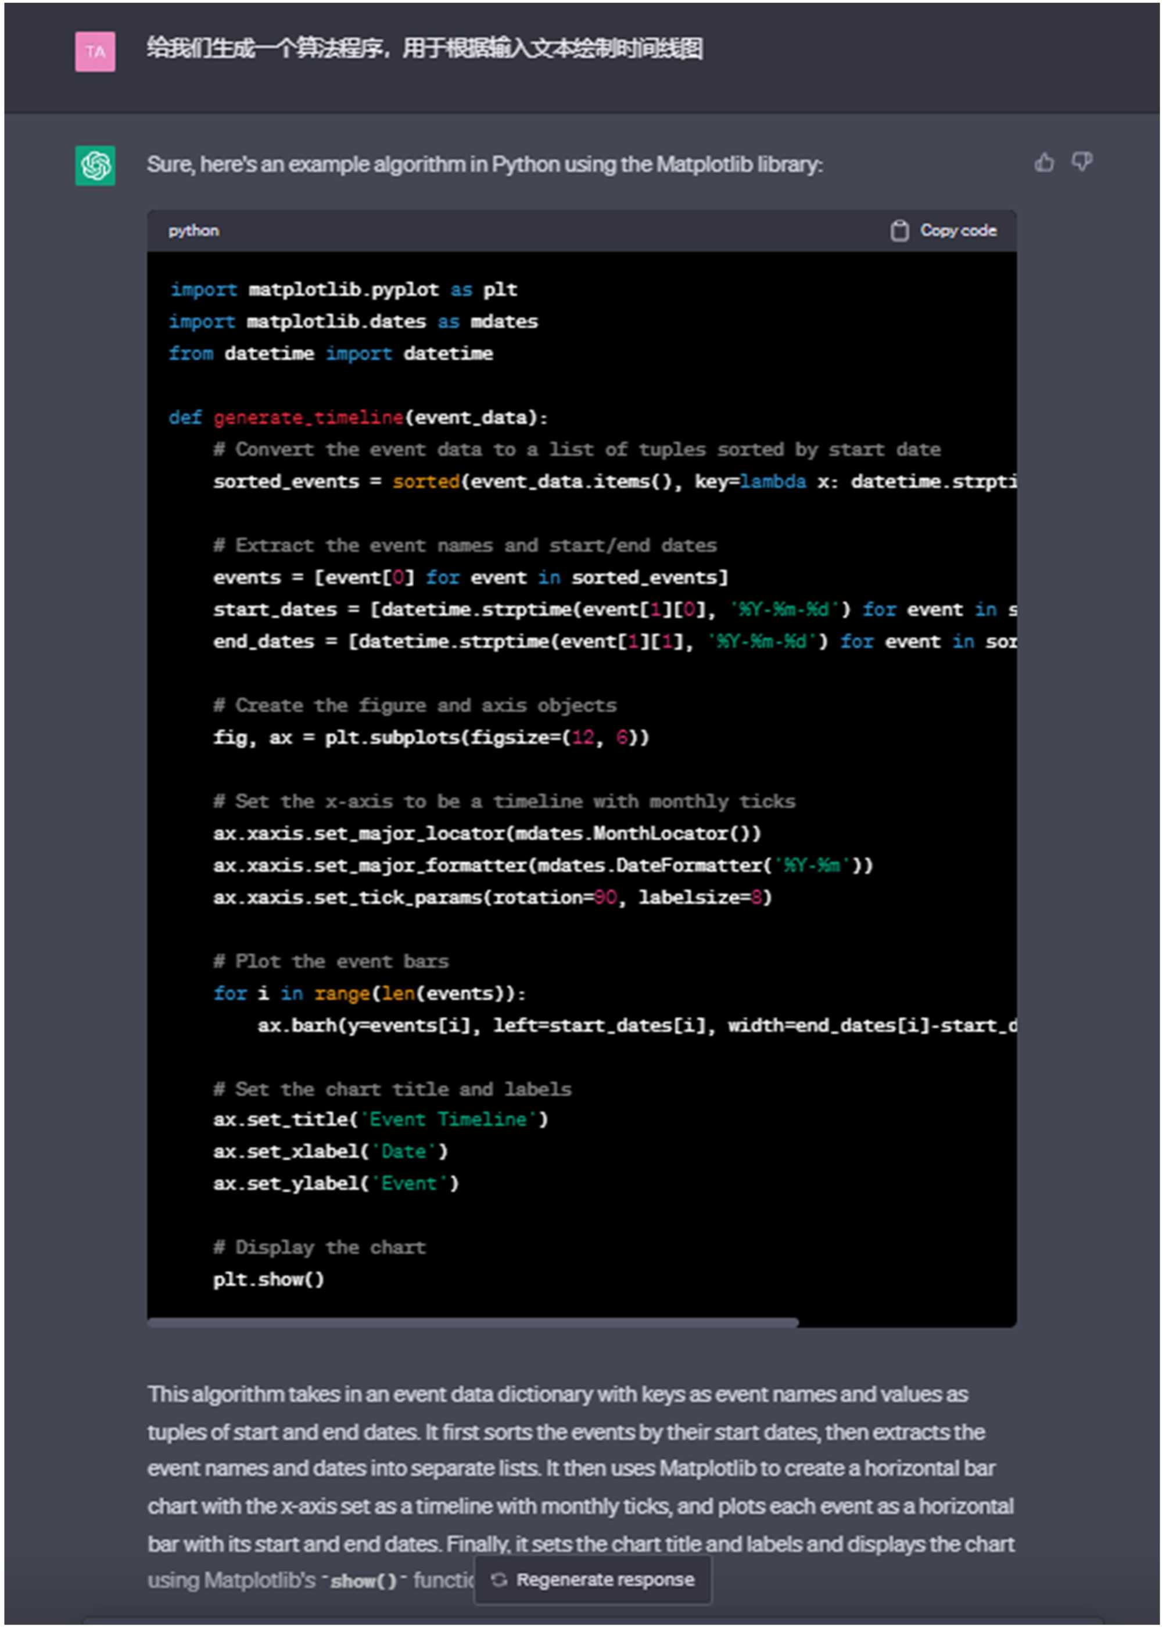
Task: Click the user's Chinese prompt message
Action: click(x=424, y=49)
